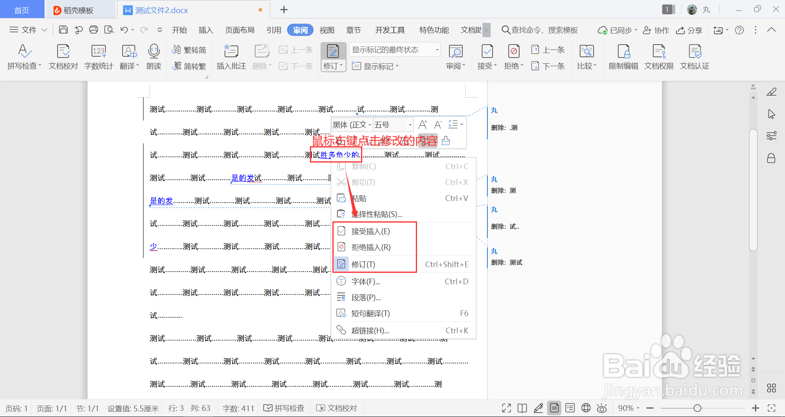Click 文档权限 document permission icon
Viewport: 785px width, 417px height.
click(659, 57)
